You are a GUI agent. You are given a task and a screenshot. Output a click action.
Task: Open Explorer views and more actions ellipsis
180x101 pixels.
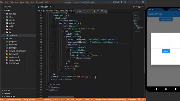tap(33, 7)
